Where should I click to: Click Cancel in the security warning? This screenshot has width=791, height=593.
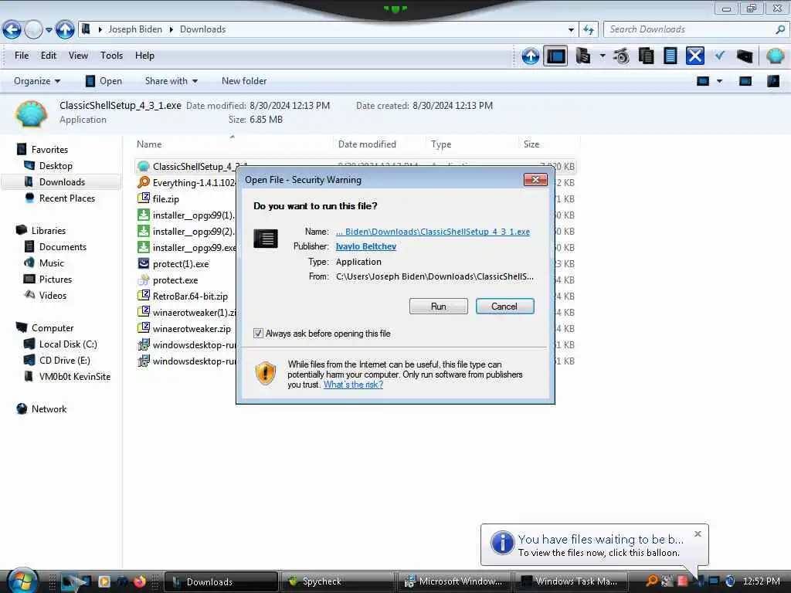click(504, 306)
